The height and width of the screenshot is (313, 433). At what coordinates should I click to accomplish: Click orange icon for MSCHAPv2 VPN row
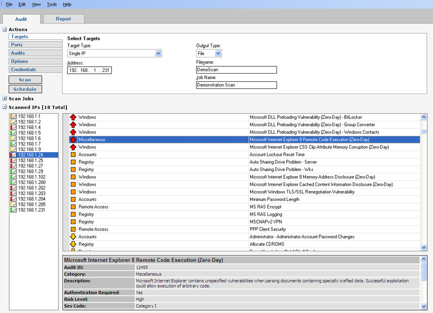[73, 221]
